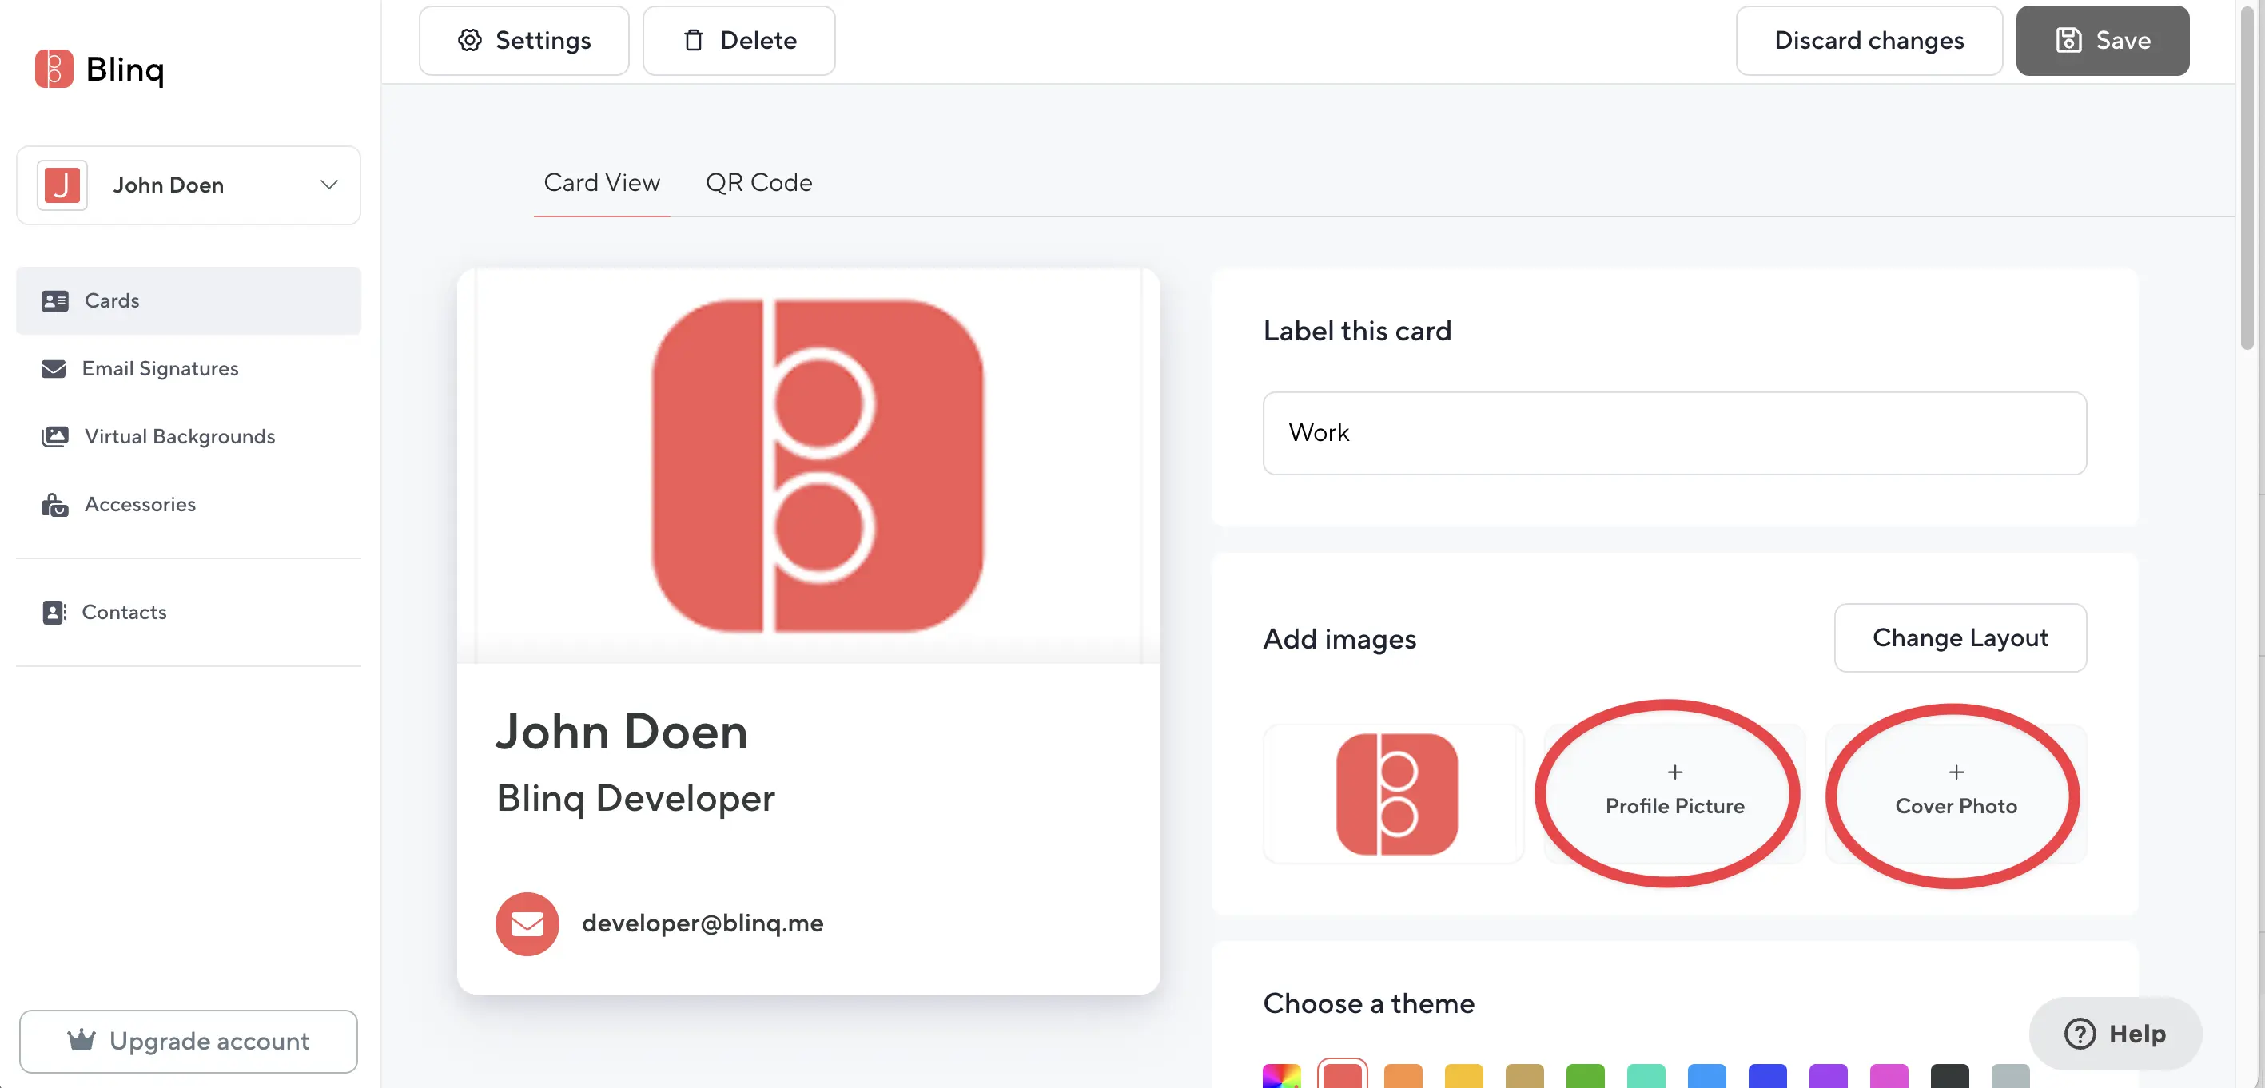Screen dimensions: 2265x1088
Task: Open Virtual Backgrounds section
Action: point(179,436)
